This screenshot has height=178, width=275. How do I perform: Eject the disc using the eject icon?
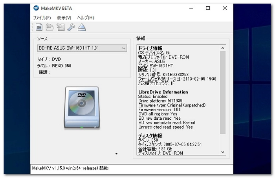[81, 27]
